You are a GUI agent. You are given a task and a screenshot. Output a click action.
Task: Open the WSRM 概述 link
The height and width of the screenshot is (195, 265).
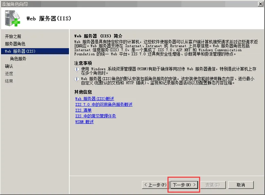(84, 122)
